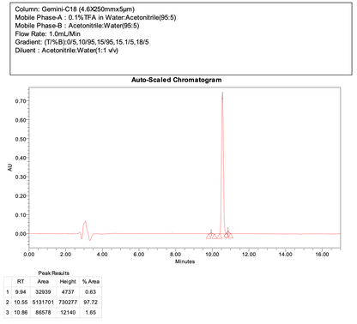Click the Minutes x-axis label
357x324 pixels.
pos(185,261)
